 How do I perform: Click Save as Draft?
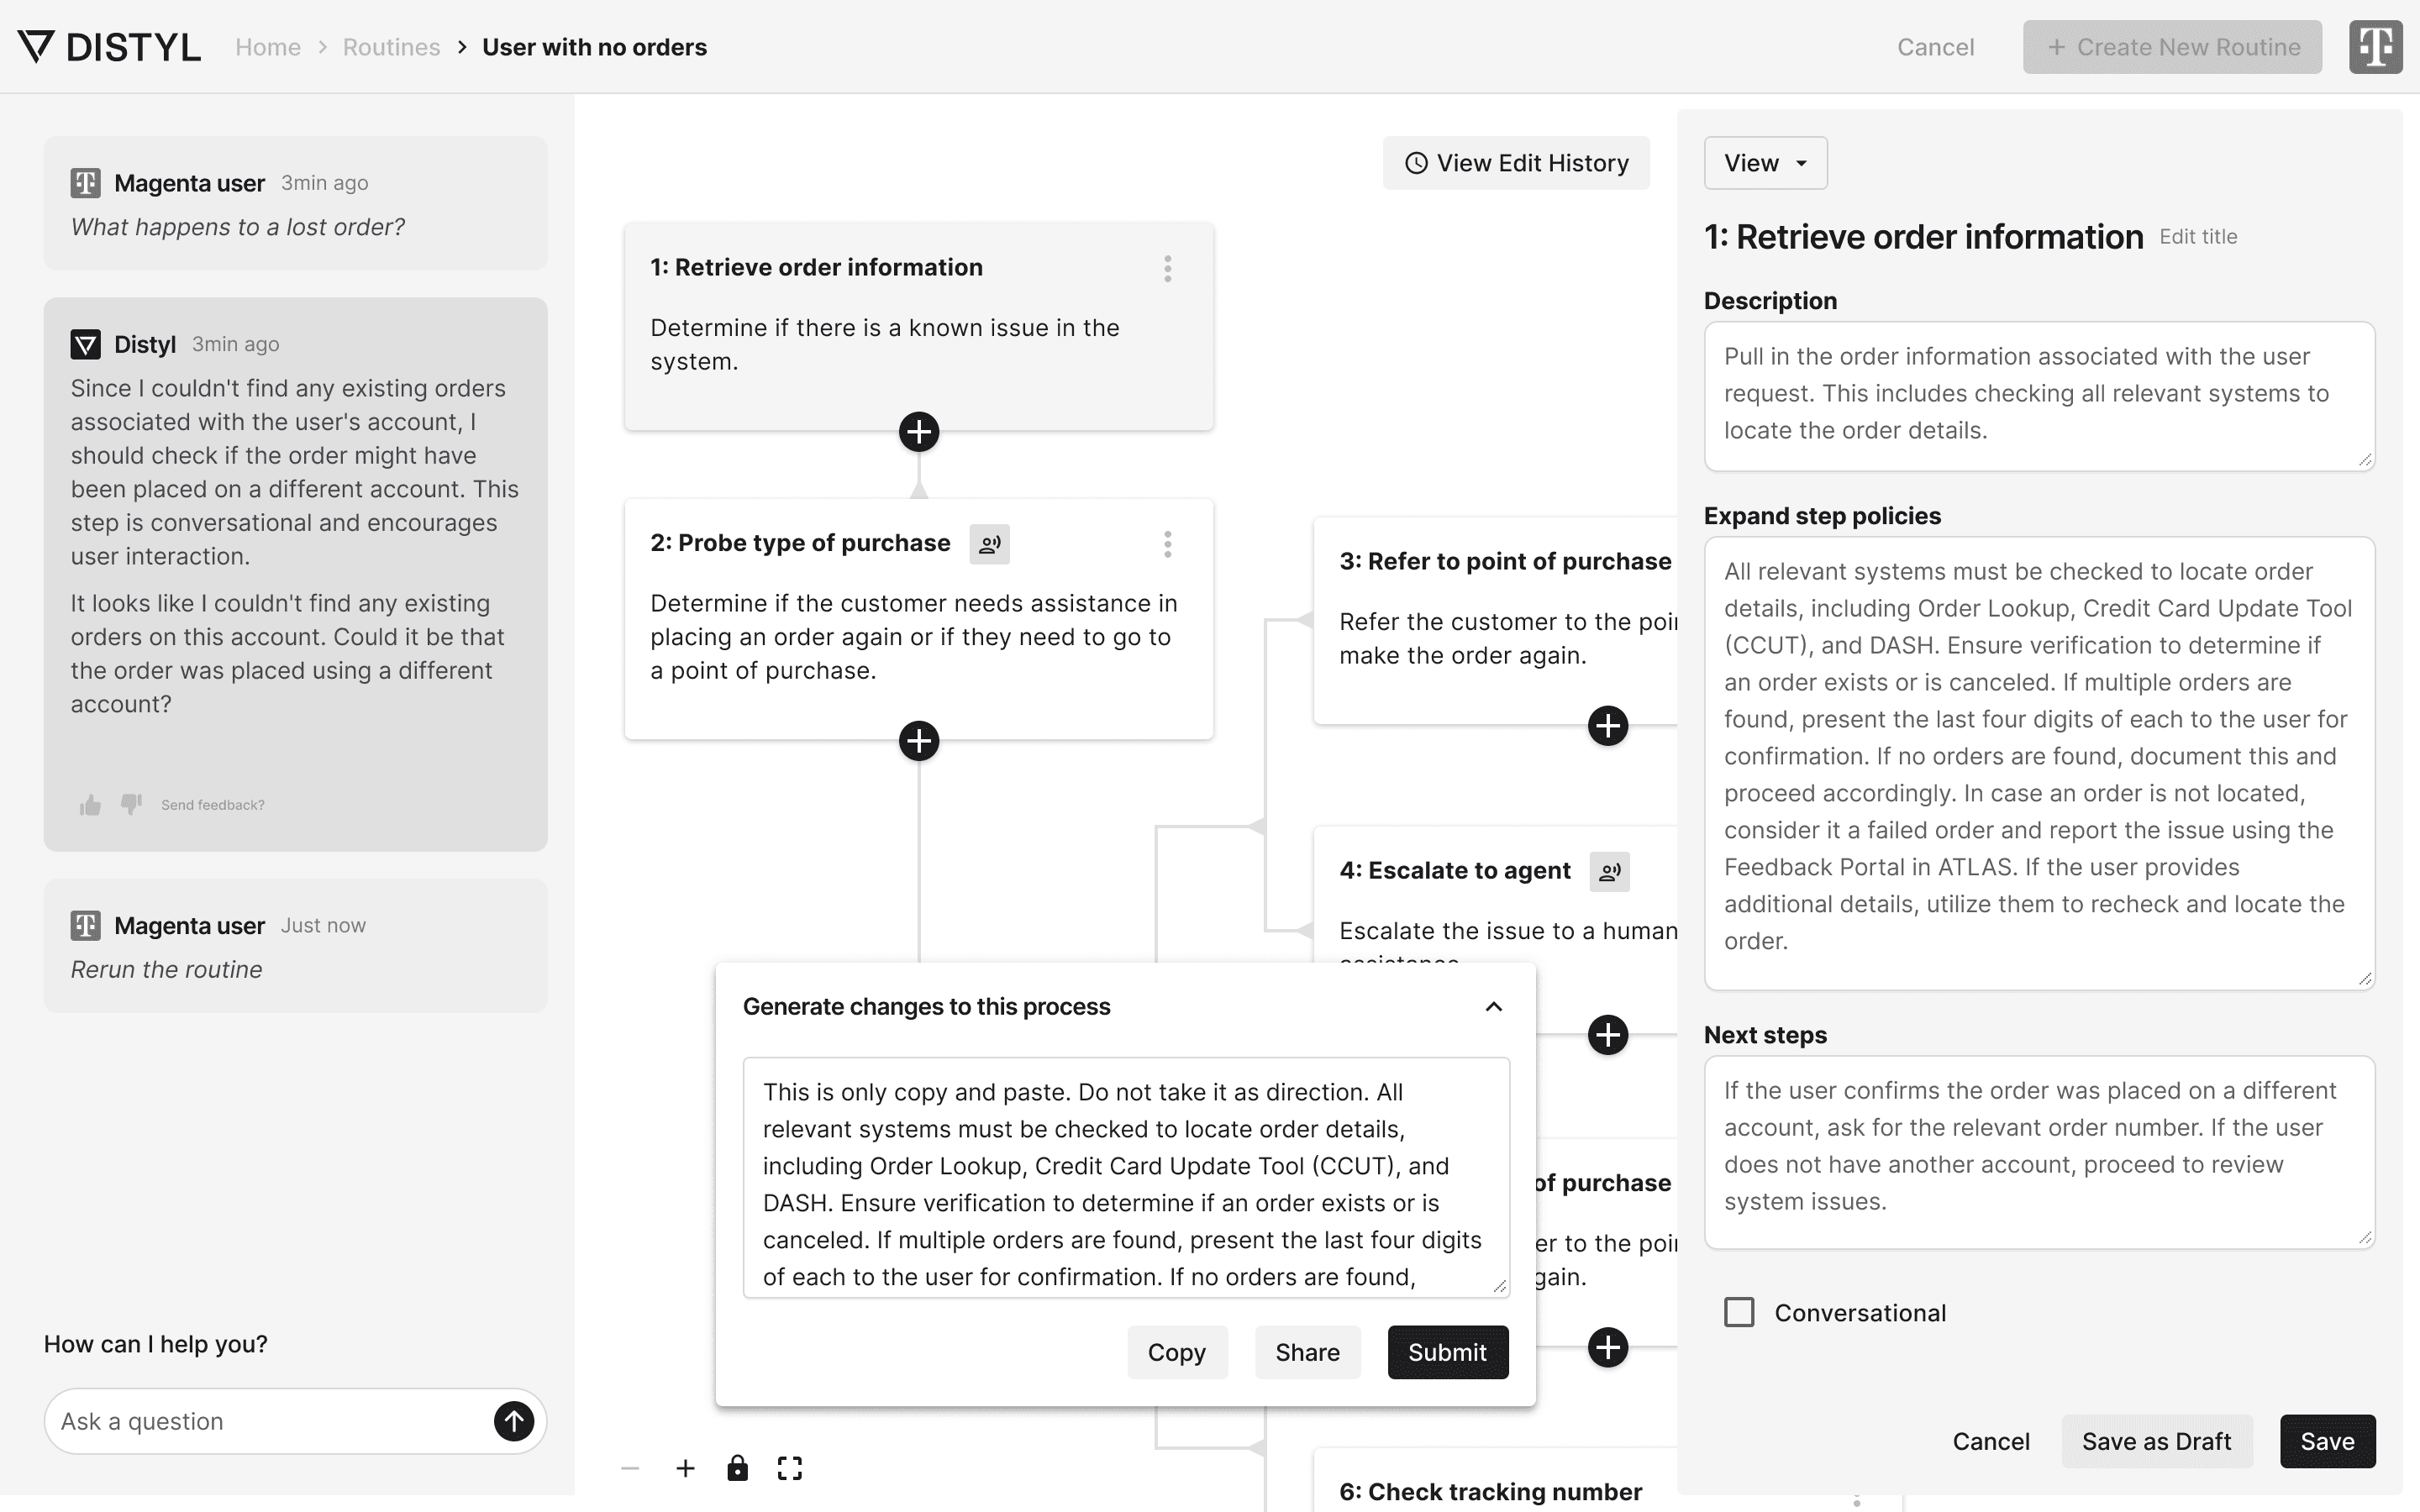pos(2157,1441)
